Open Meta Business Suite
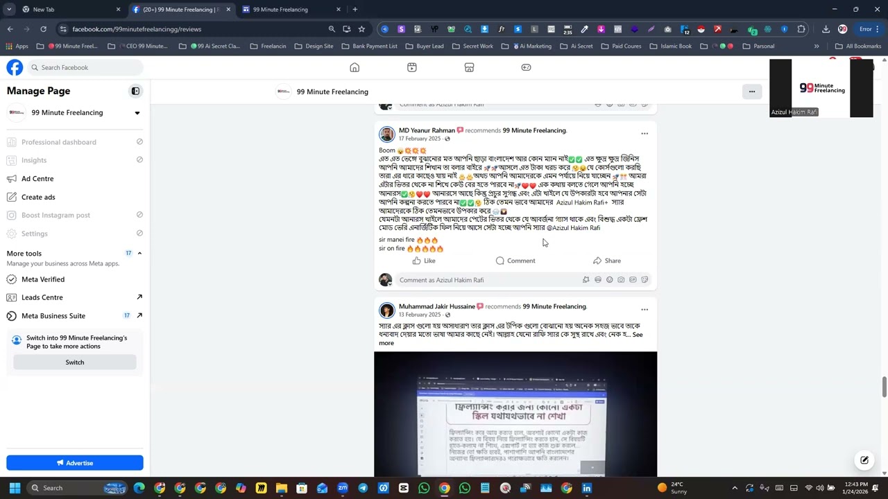 [x=74, y=316]
